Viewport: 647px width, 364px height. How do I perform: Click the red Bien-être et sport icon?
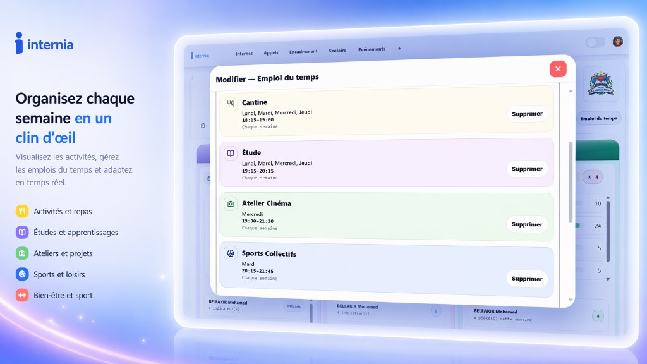click(22, 295)
